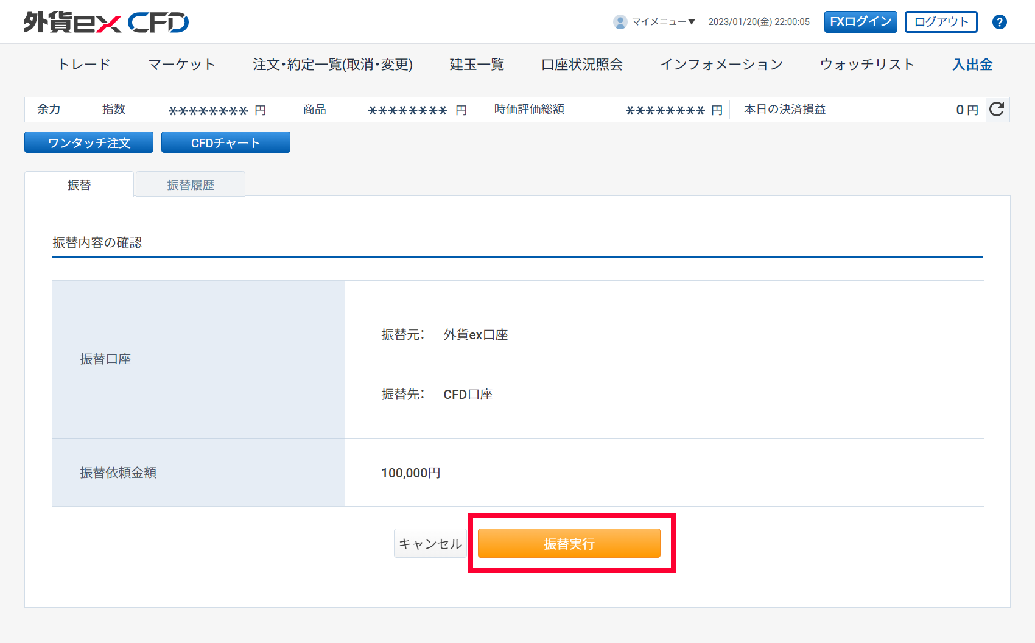
Task: Click the ログアウト button
Action: pyautogui.click(x=941, y=22)
